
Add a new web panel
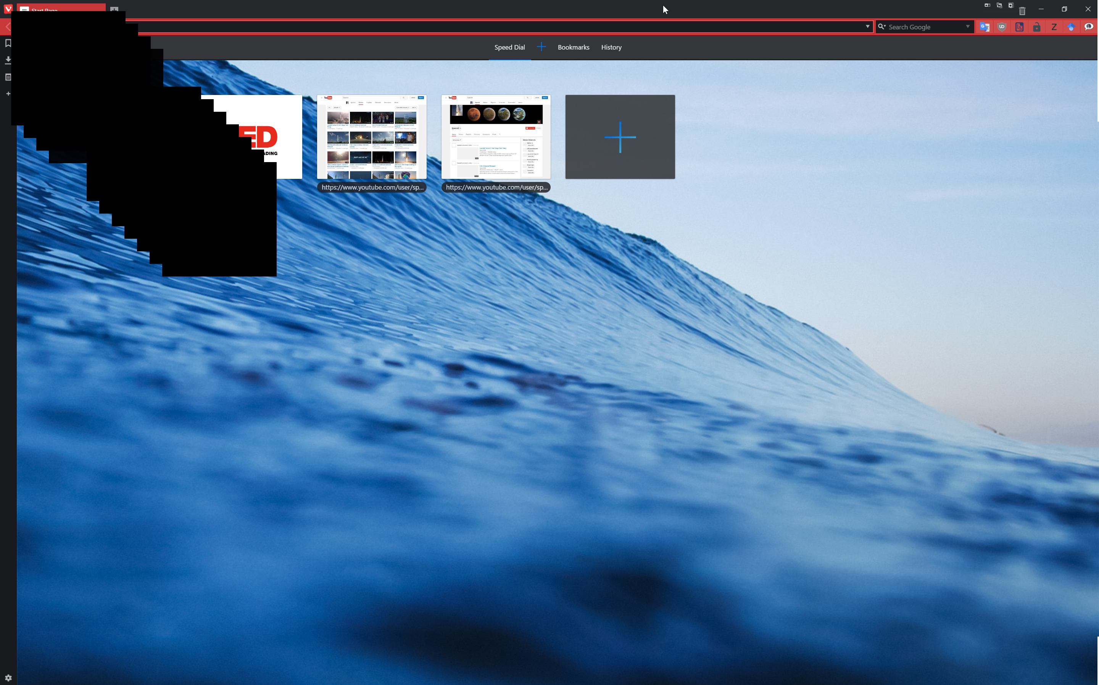8,94
